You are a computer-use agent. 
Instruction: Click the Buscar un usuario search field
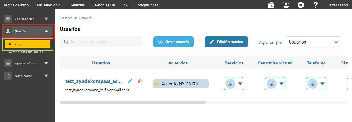coord(101,42)
